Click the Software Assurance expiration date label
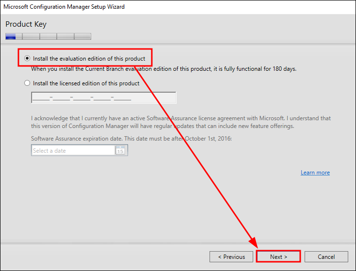The height and width of the screenshot is (271, 356). coord(131,139)
